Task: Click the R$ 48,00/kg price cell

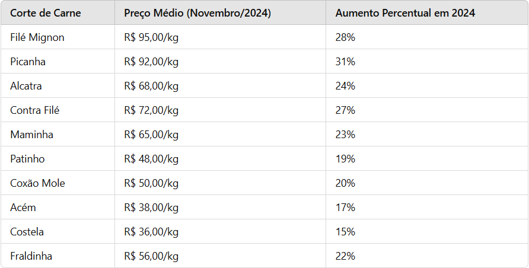Action: click(x=151, y=159)
